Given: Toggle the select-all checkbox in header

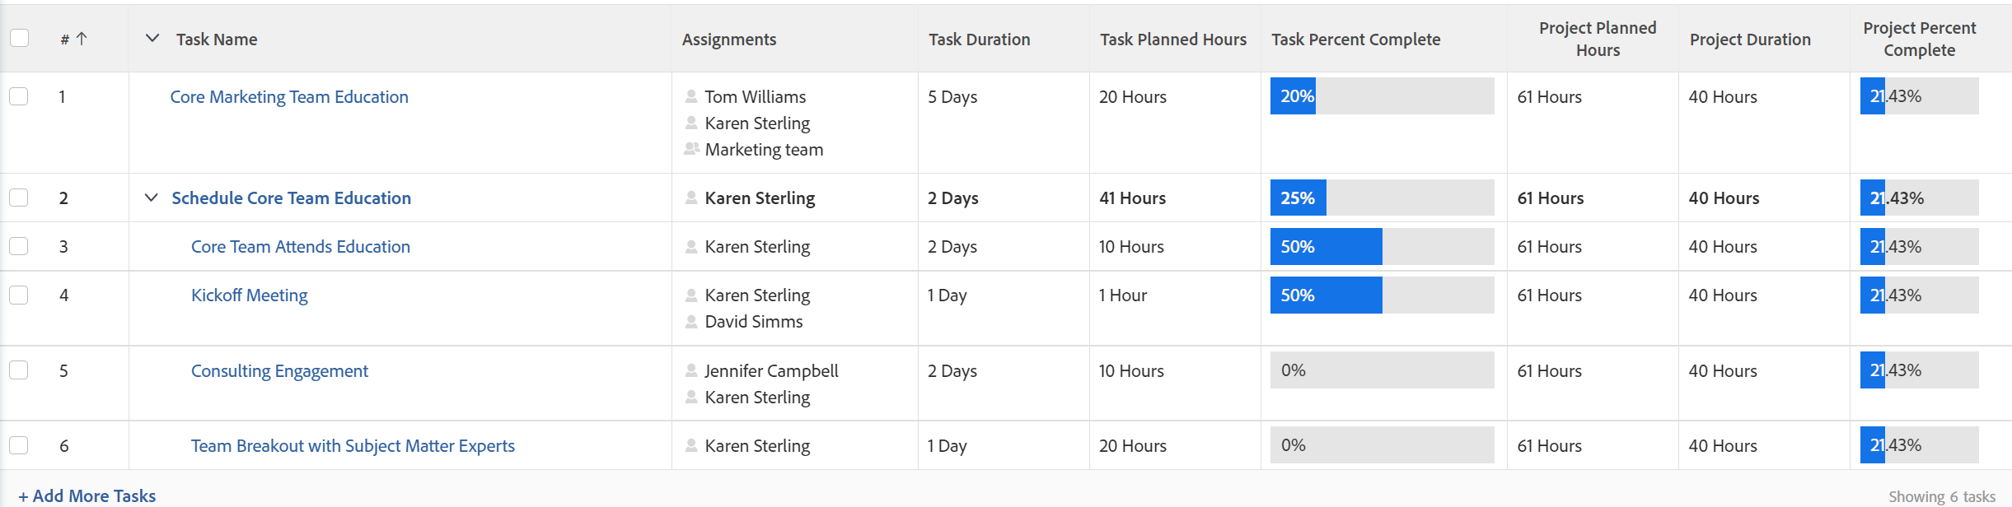Looking at the screenshot, I should [19, 38].
